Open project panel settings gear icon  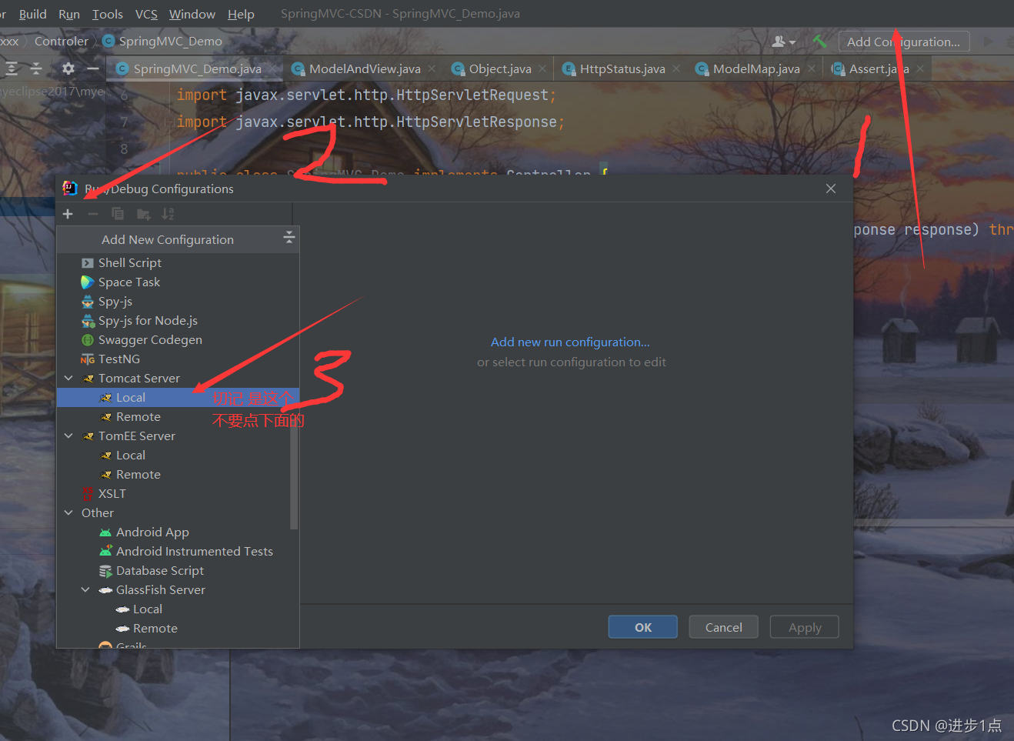pos(68,68)
